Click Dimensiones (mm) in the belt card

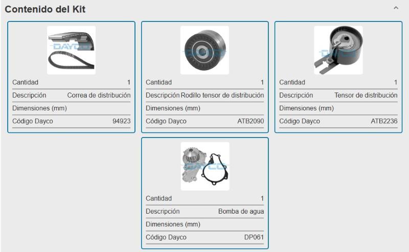coord(40,108)
